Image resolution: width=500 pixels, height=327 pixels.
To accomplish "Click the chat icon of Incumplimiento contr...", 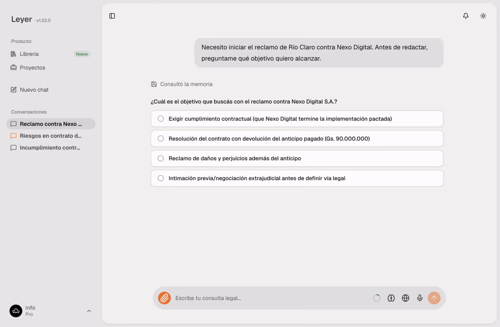I will (14, 148).
